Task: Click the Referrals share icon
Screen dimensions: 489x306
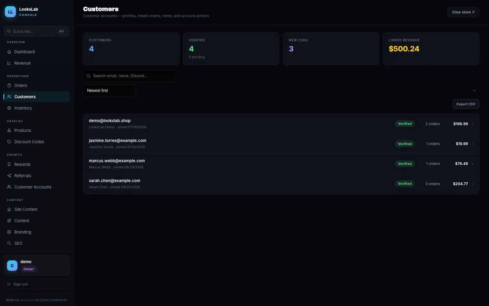Action: click(x=9, y=176)
